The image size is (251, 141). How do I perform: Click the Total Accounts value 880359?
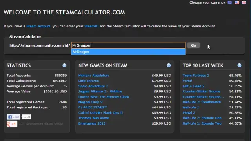(x=61, y=76)
